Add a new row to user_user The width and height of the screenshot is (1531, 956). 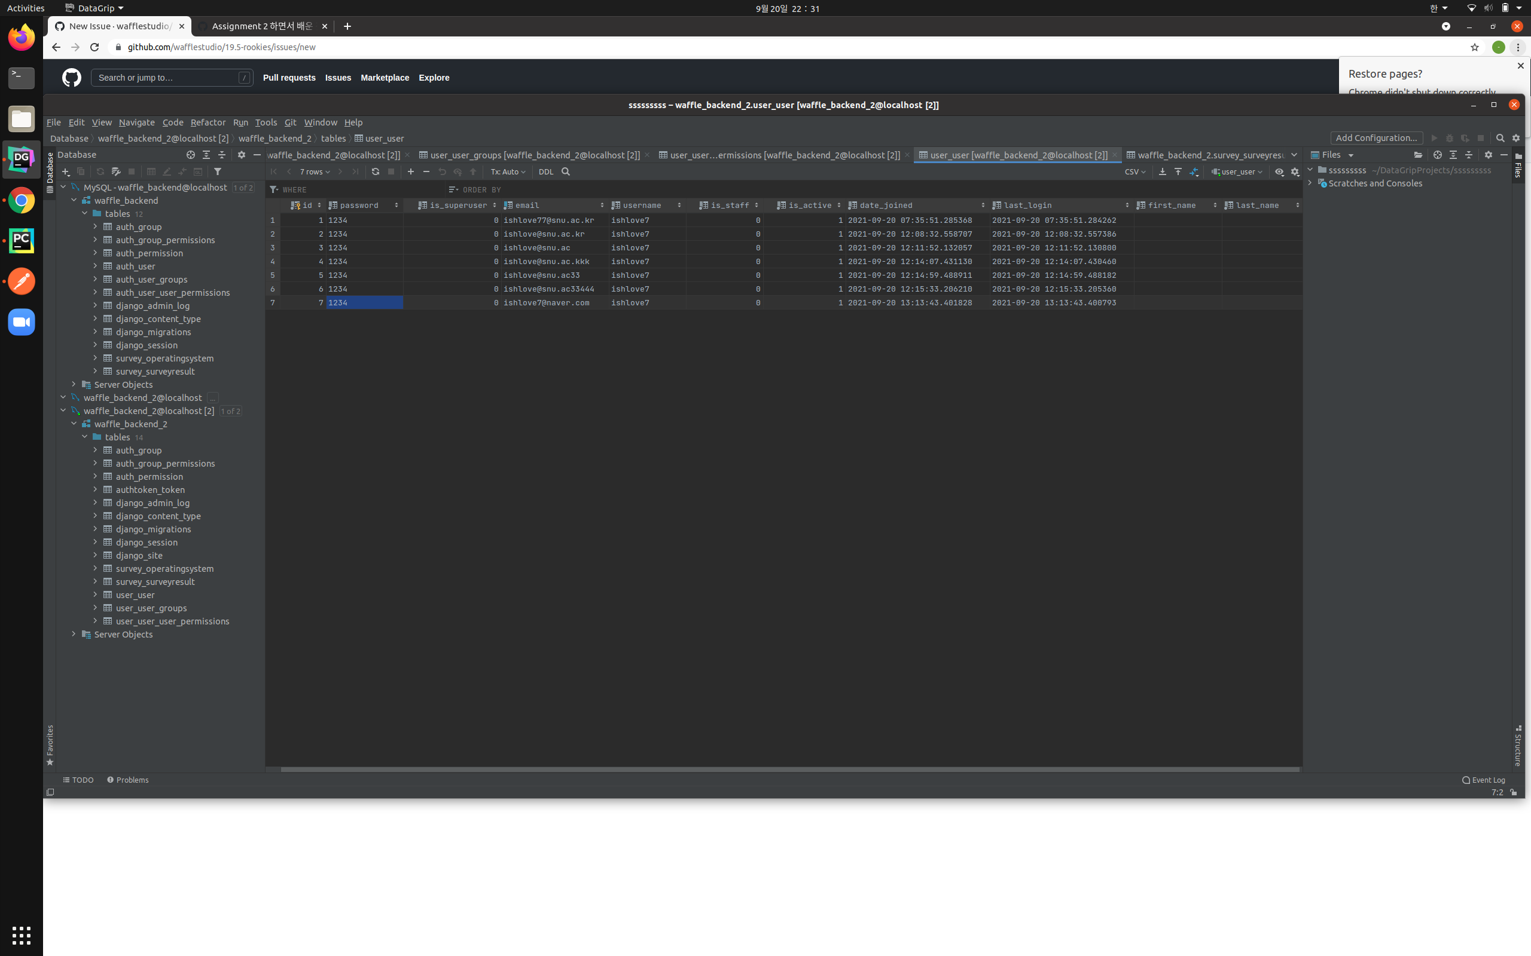(411, 171)
